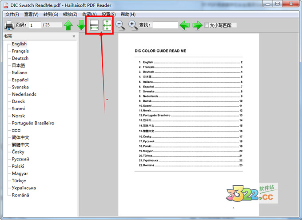This screenshot has height=220, width=302.
Task: Select the bookmark shown as three empty boxes
Action: 16,130
